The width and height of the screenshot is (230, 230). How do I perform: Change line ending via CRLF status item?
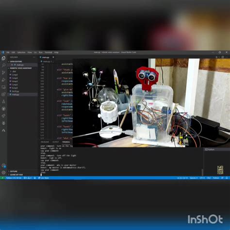[209, 178]
